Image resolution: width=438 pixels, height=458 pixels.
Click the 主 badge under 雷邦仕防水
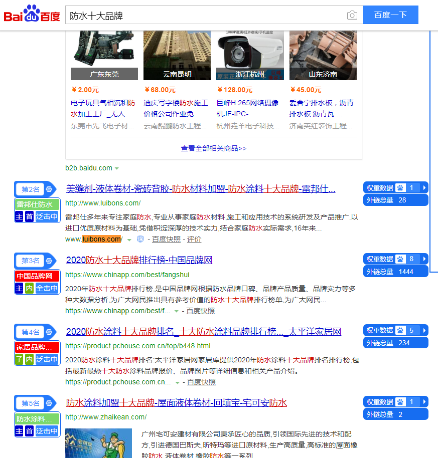(x=19, y=217)
